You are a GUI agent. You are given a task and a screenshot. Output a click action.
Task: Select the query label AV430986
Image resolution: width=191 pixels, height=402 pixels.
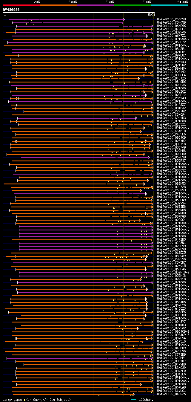coord(11,10)
